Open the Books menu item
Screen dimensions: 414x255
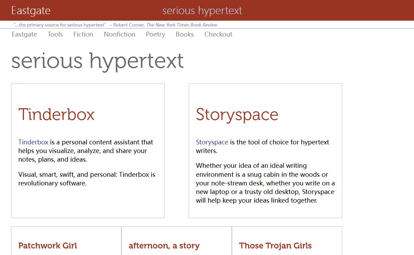click(185, 34)
